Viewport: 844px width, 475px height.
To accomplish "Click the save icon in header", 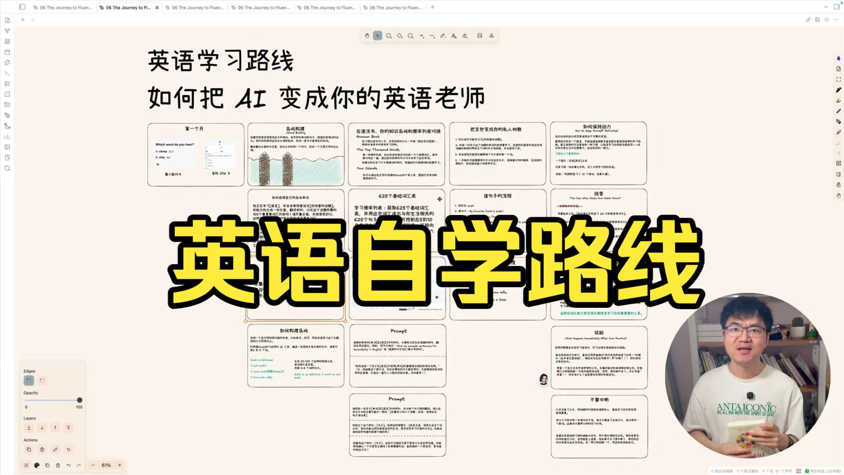I will [817, 20].
